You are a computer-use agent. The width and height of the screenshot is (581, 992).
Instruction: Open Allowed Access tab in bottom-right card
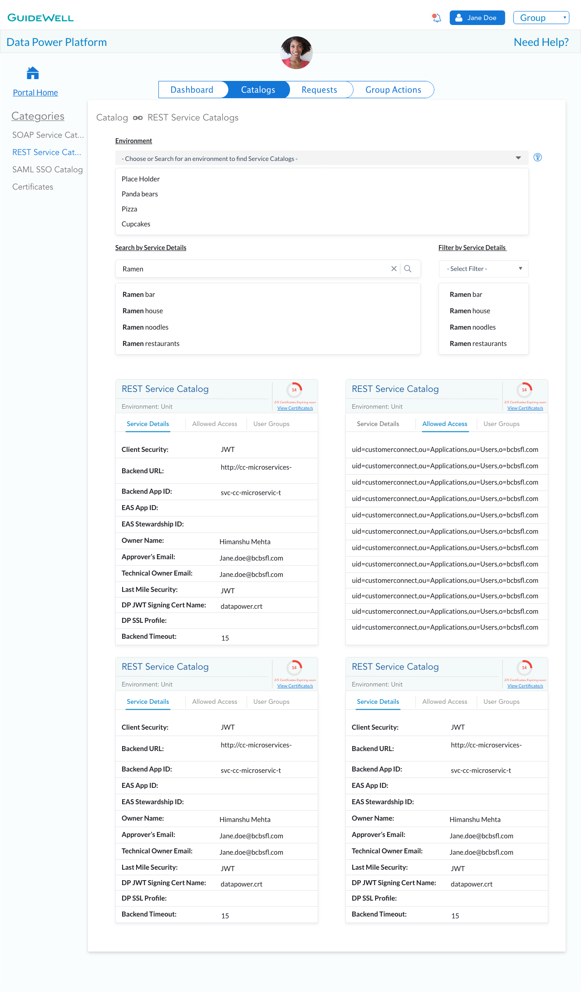(x=445, y=701)
